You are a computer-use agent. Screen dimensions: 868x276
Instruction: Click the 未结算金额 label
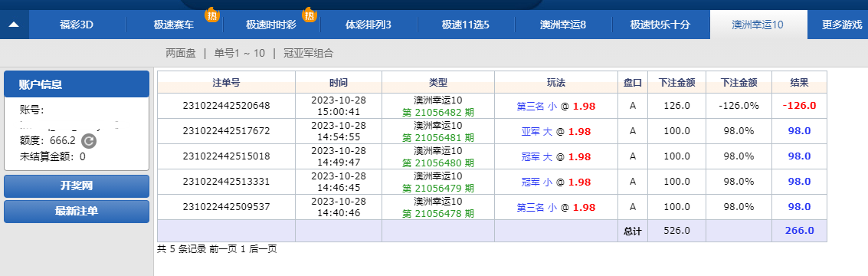pos(47,157)
